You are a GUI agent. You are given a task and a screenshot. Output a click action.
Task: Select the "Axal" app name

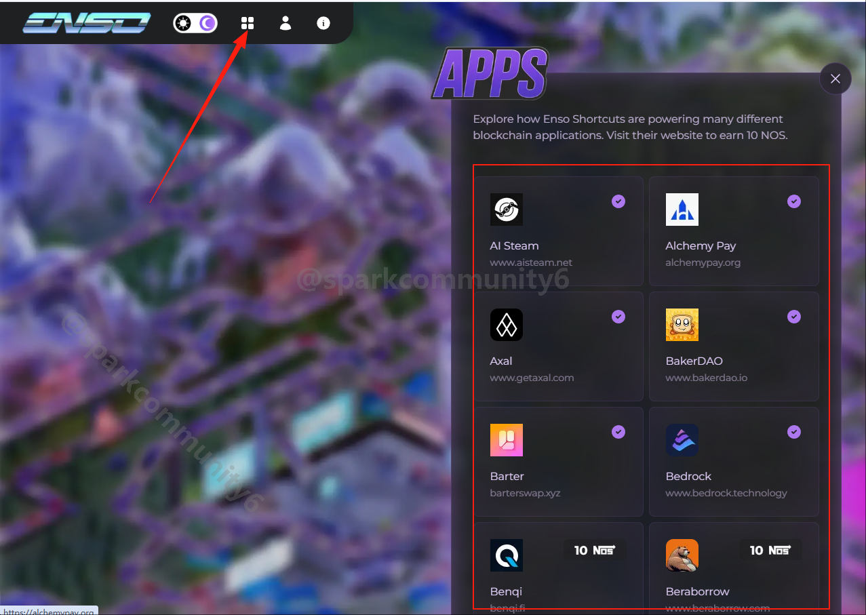(x=501, y=361)
